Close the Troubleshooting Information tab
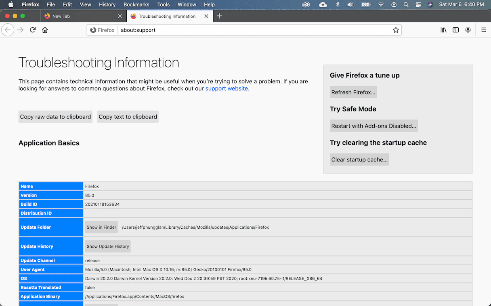This screenshot has width=491, height=306. [x=206, y=16]
